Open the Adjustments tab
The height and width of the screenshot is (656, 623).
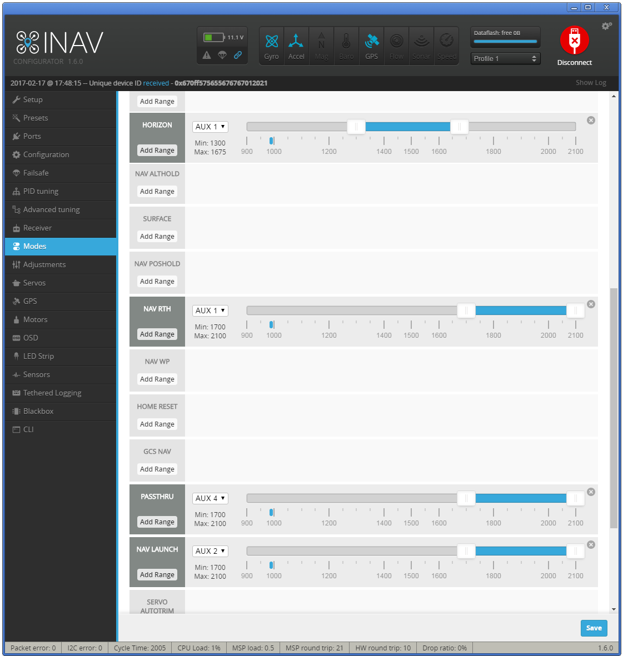tap(61, 265)
